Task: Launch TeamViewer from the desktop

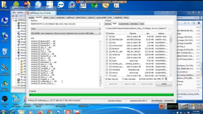Action: pyautogui.click(x=61, y=6)
